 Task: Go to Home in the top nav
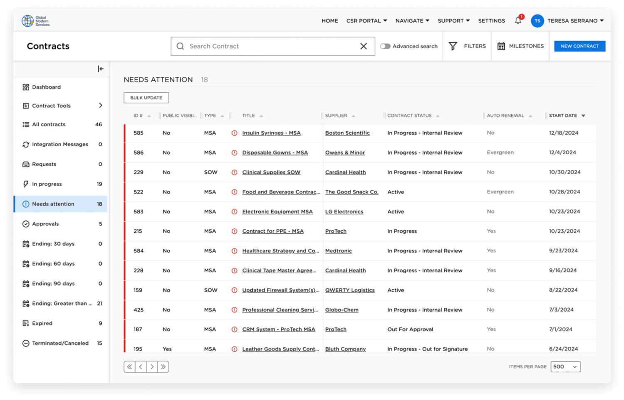click(x=330, y=21)
